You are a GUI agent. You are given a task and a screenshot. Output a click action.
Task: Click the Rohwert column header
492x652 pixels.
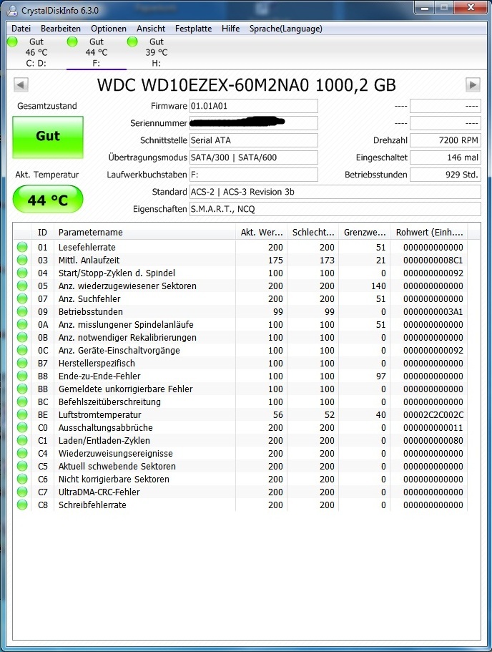pyautogui.click(x=429, y=233)
